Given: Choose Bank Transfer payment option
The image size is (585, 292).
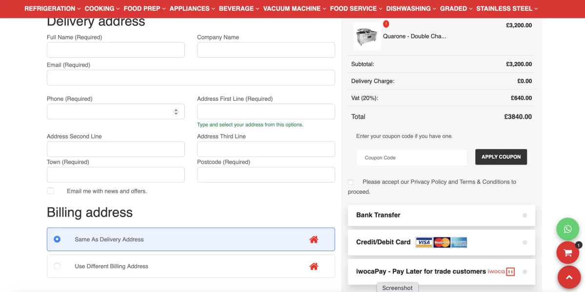Looking at the screenshot, I should 525,215.
